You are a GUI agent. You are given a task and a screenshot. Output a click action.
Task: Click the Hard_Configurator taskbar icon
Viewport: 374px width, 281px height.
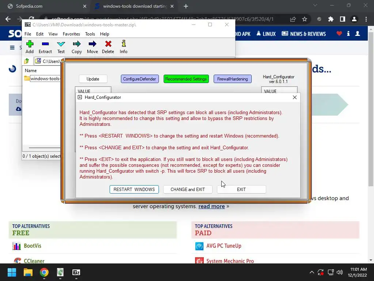(x=60, y=272)
